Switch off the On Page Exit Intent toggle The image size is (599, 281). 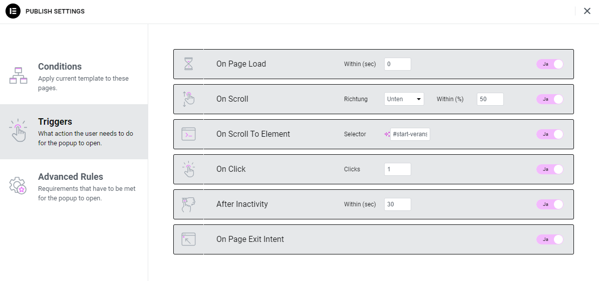(x=549, y=239)
